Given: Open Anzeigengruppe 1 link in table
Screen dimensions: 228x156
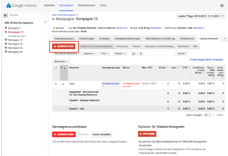Looking at the screenshot, I should 111,85.
